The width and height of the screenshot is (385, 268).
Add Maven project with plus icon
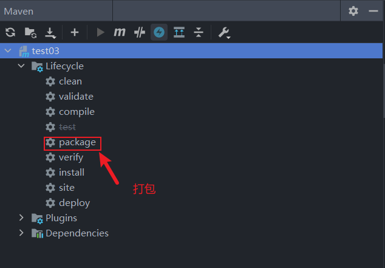tap(75, 32)
